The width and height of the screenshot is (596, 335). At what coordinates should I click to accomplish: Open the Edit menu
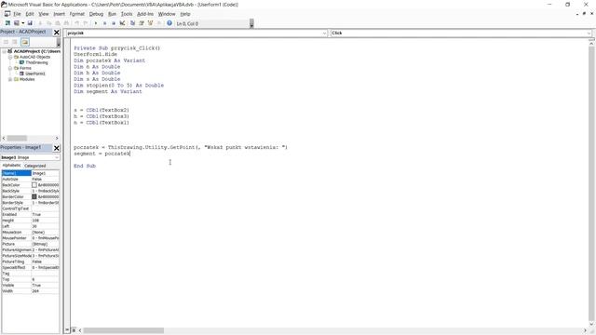tap(30, 14)
